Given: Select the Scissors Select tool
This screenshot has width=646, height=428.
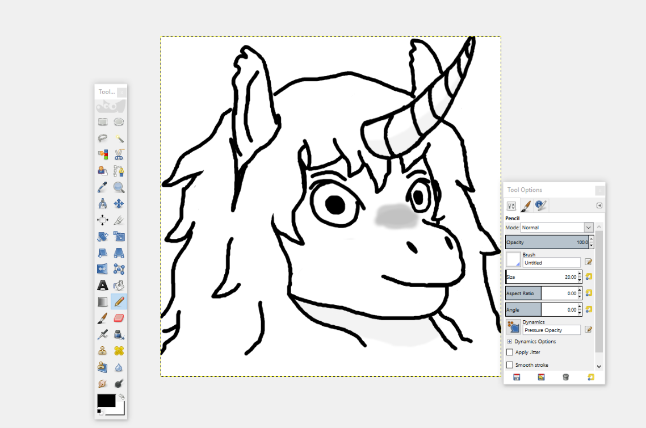Looking at the screenshot, I should [119, 154].
